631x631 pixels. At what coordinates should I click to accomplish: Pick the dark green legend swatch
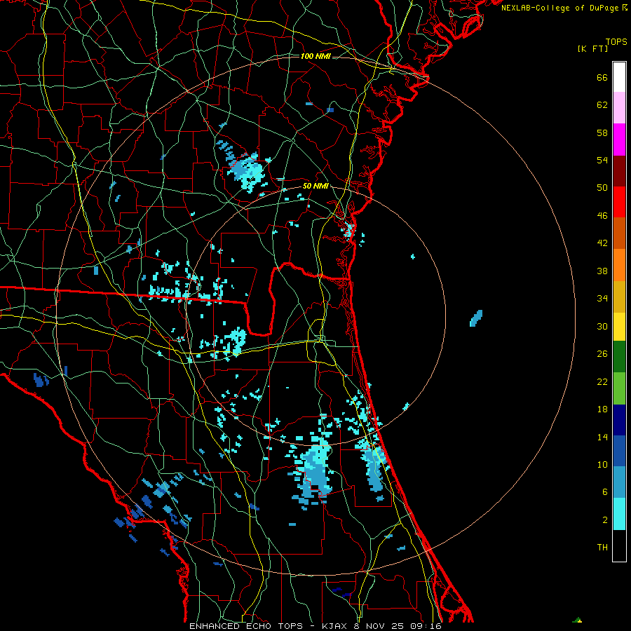tap(619, 357)
